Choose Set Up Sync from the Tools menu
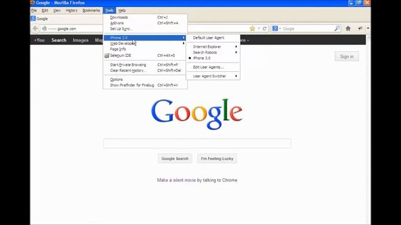This screenshot has height=225, width=401. tap(145, 29)
